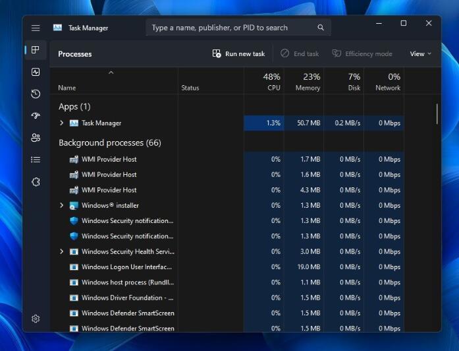Open the Startup apps page icon
The width and height of the screenshot is (459, 351).
coord(36,116)
